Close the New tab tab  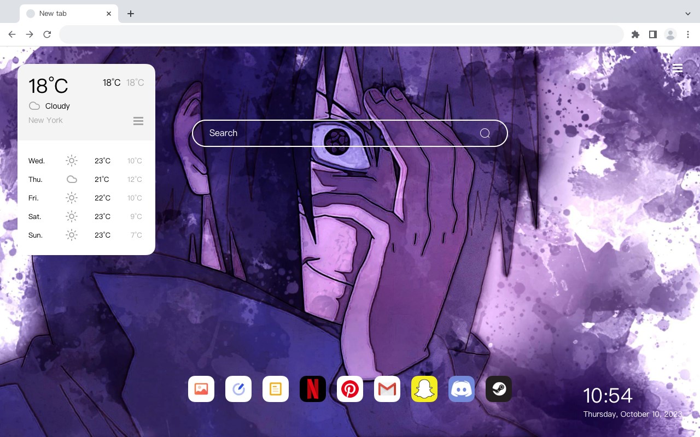[x=109, y=14]
